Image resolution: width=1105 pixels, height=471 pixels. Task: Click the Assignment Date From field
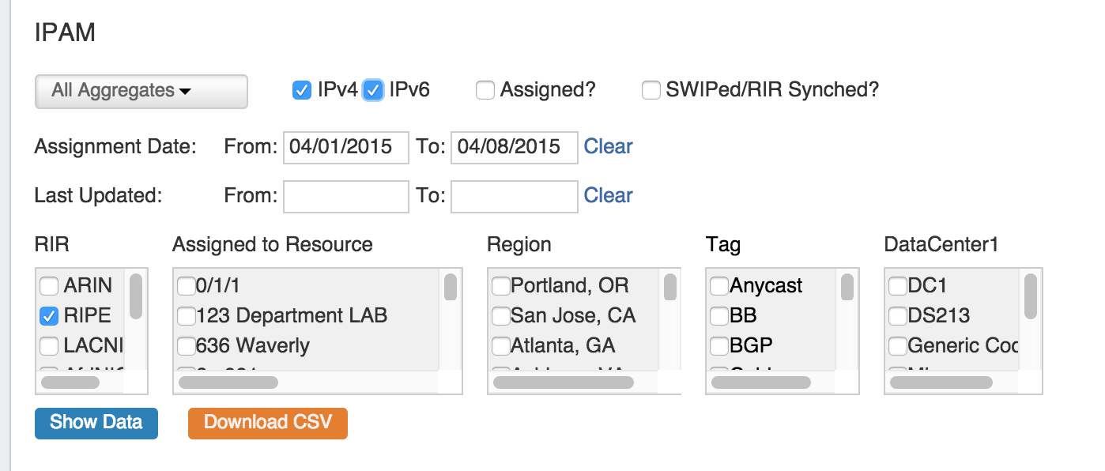click(345, 147)
